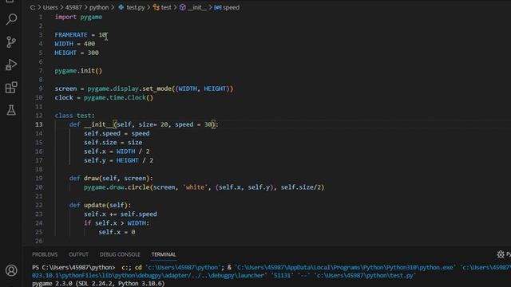Click 'if self.x > WIDTH:' line
Screen dimensions: 511x287
[117, 223]
